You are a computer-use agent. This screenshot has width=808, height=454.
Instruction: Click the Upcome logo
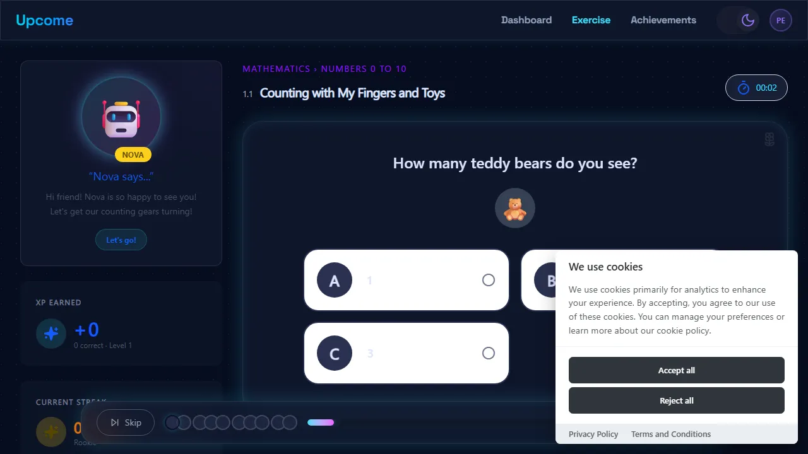coord(44,20)
